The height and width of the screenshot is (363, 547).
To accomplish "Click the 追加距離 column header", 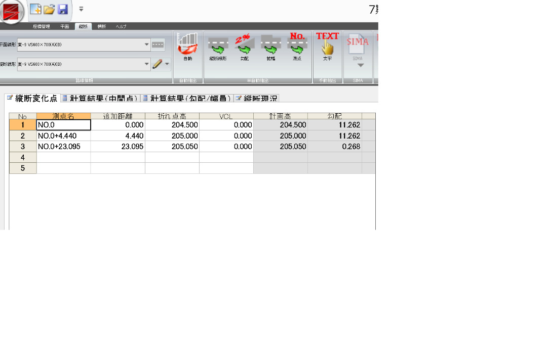I will [118, 116].
